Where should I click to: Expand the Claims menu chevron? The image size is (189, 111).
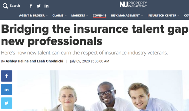(x=66, y=15)
